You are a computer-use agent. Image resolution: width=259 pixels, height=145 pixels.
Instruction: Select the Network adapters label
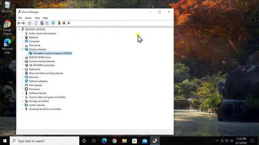tap(38, 81)
